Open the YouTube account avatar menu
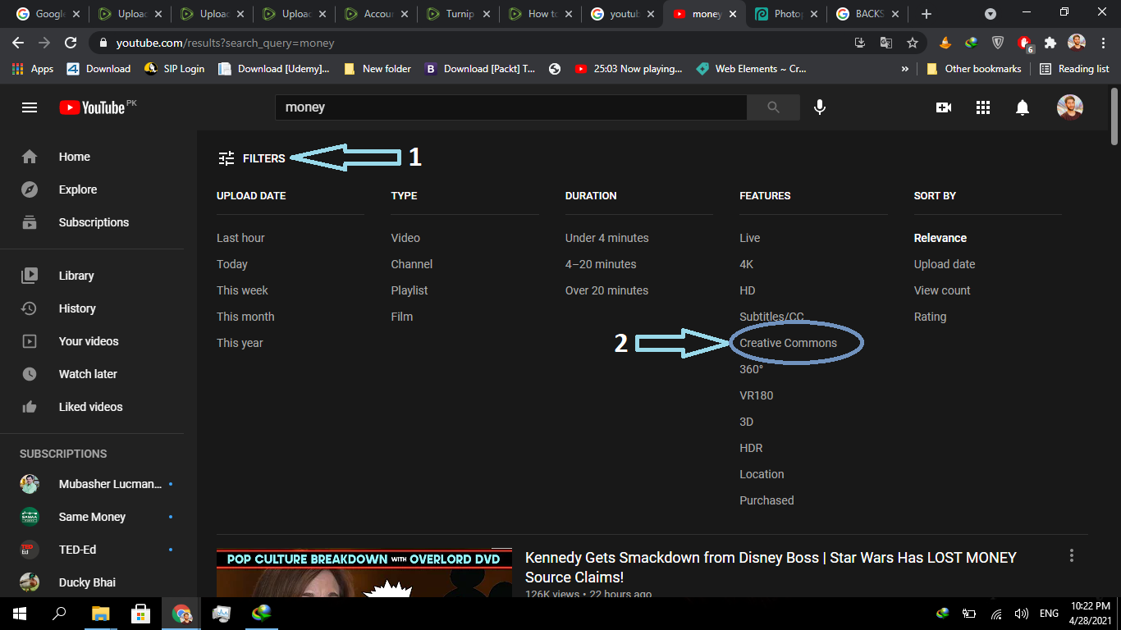This screenshot has height=630, width=1121. [1070, 107]
